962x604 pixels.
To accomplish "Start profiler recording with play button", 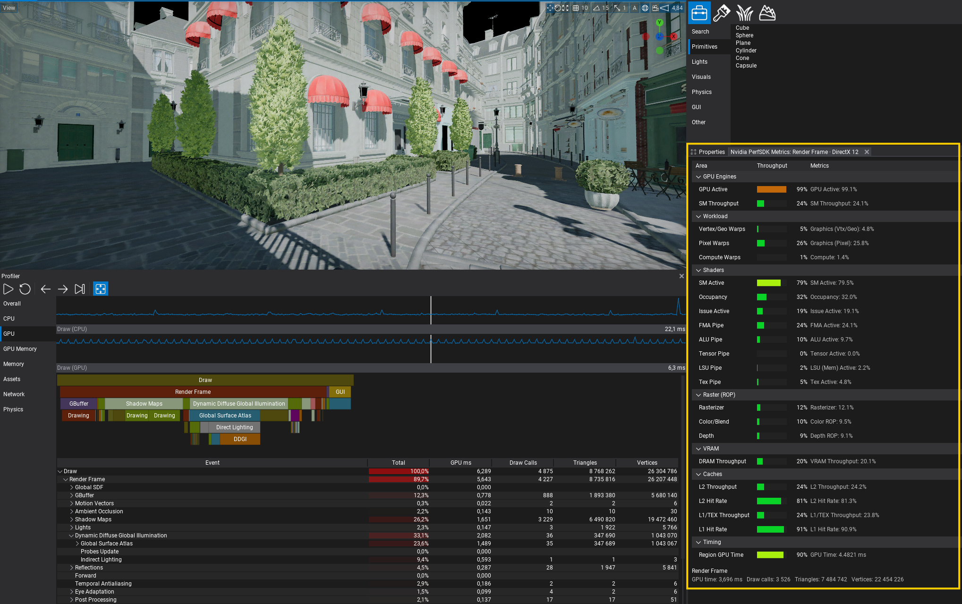I will 9,289.
